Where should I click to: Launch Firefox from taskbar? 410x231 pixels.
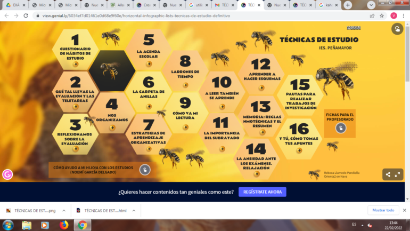tap(64, 225)
